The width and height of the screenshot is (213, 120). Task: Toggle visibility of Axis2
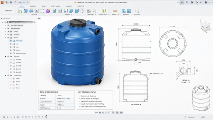(x=11, y=88)
